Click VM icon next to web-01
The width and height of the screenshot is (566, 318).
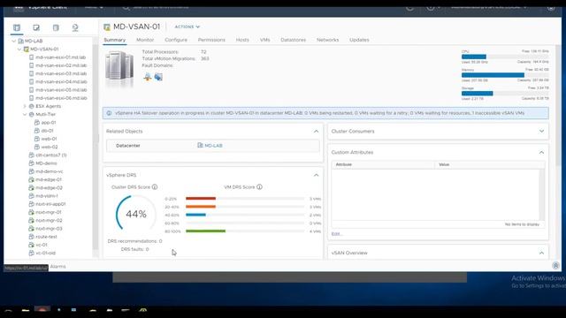coord(37,139)
